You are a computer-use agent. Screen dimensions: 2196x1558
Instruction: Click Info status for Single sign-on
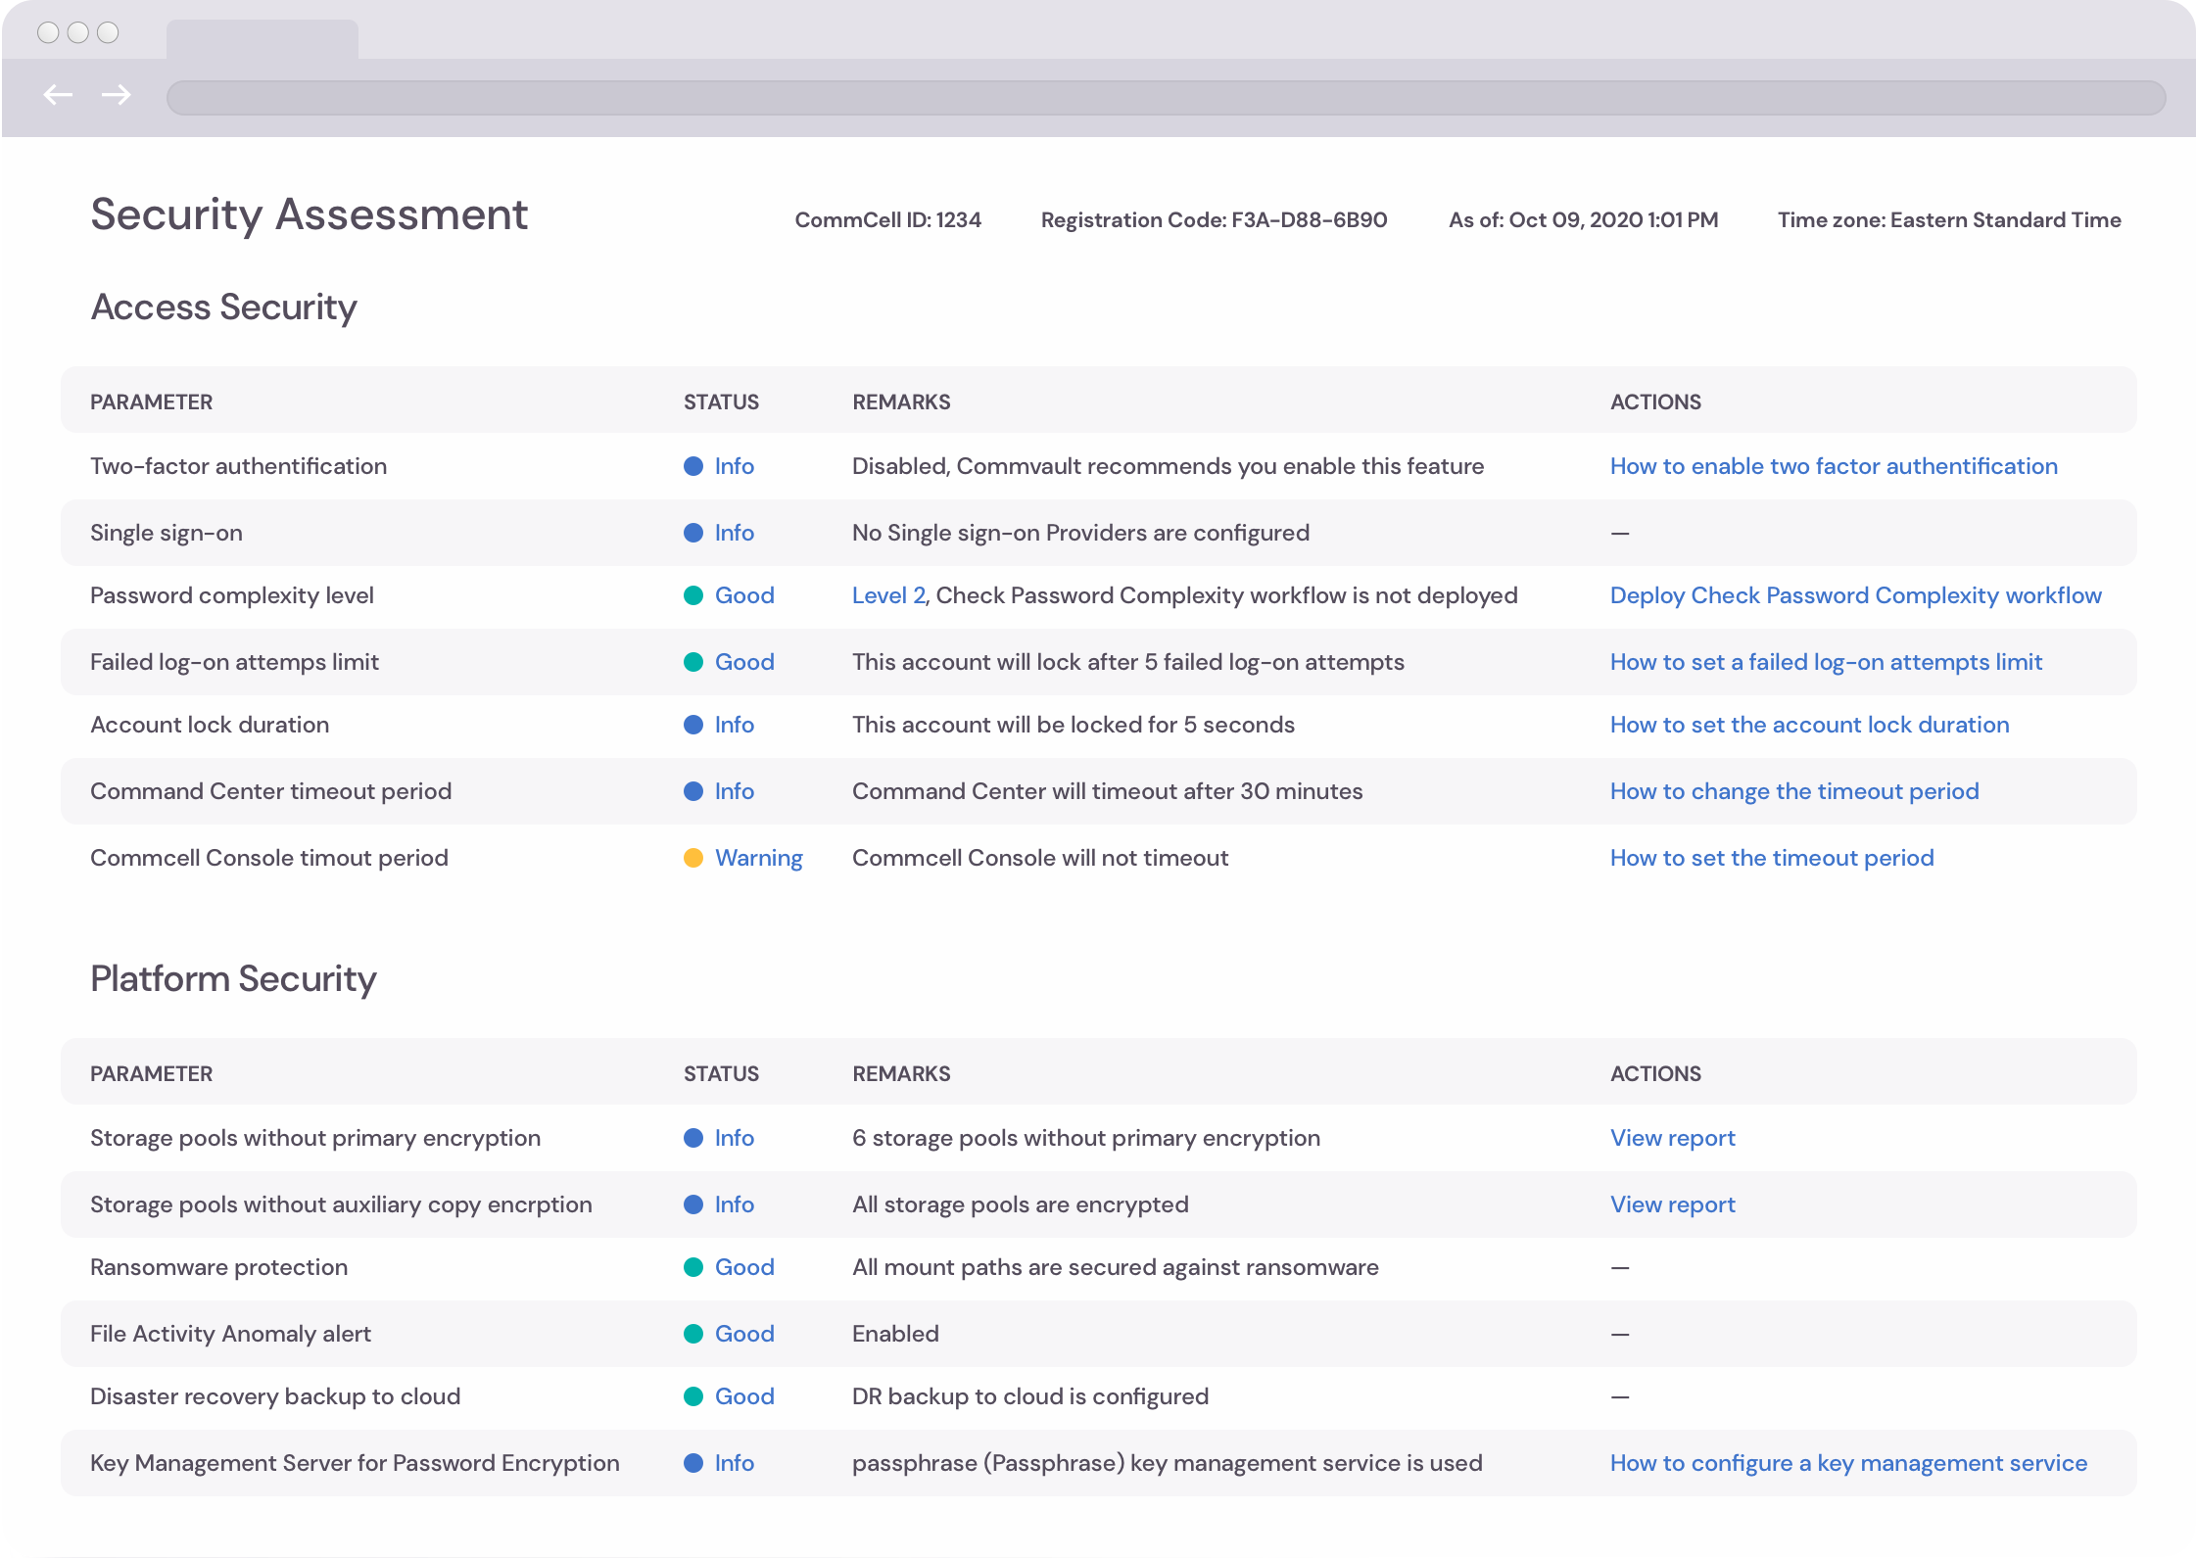tap(735, 533)
